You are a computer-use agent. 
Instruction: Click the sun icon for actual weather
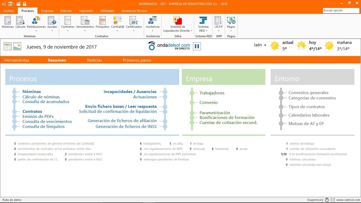coord(275,46)
